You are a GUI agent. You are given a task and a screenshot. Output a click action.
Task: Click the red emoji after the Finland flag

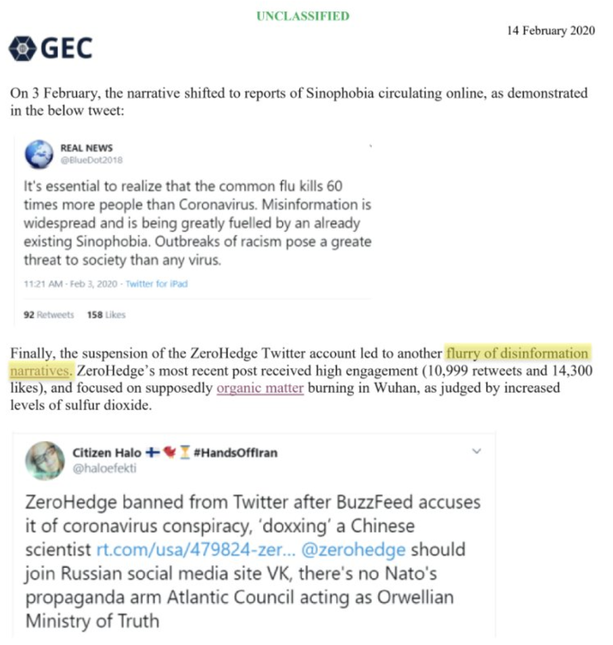pos(169,452)
